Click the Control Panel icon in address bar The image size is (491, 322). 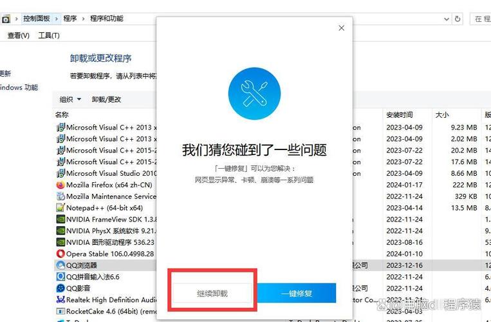click(6, 19)
